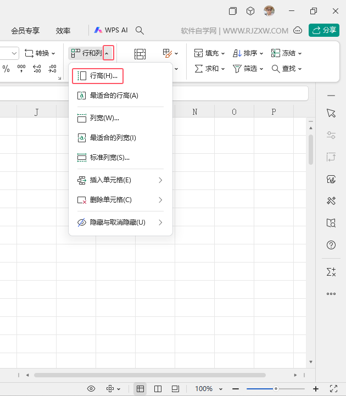346x396 pixels.
Task: Click the green 分享 share button
Action: pyautogui.click(x=324, y=30)
